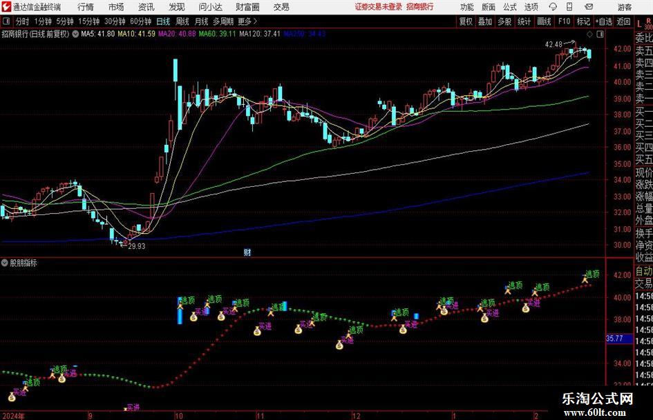Open the 公式 menu
Screen dimensions: 653x420
click(510, 7)
